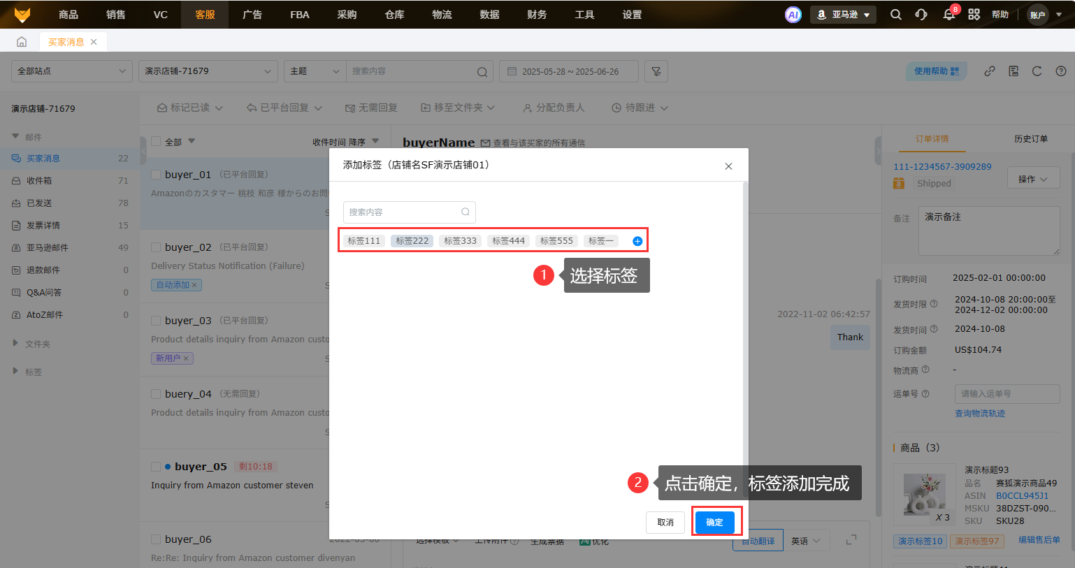Click the AI assistant icon in header
1075x568 pixels.
pos(793,15)
